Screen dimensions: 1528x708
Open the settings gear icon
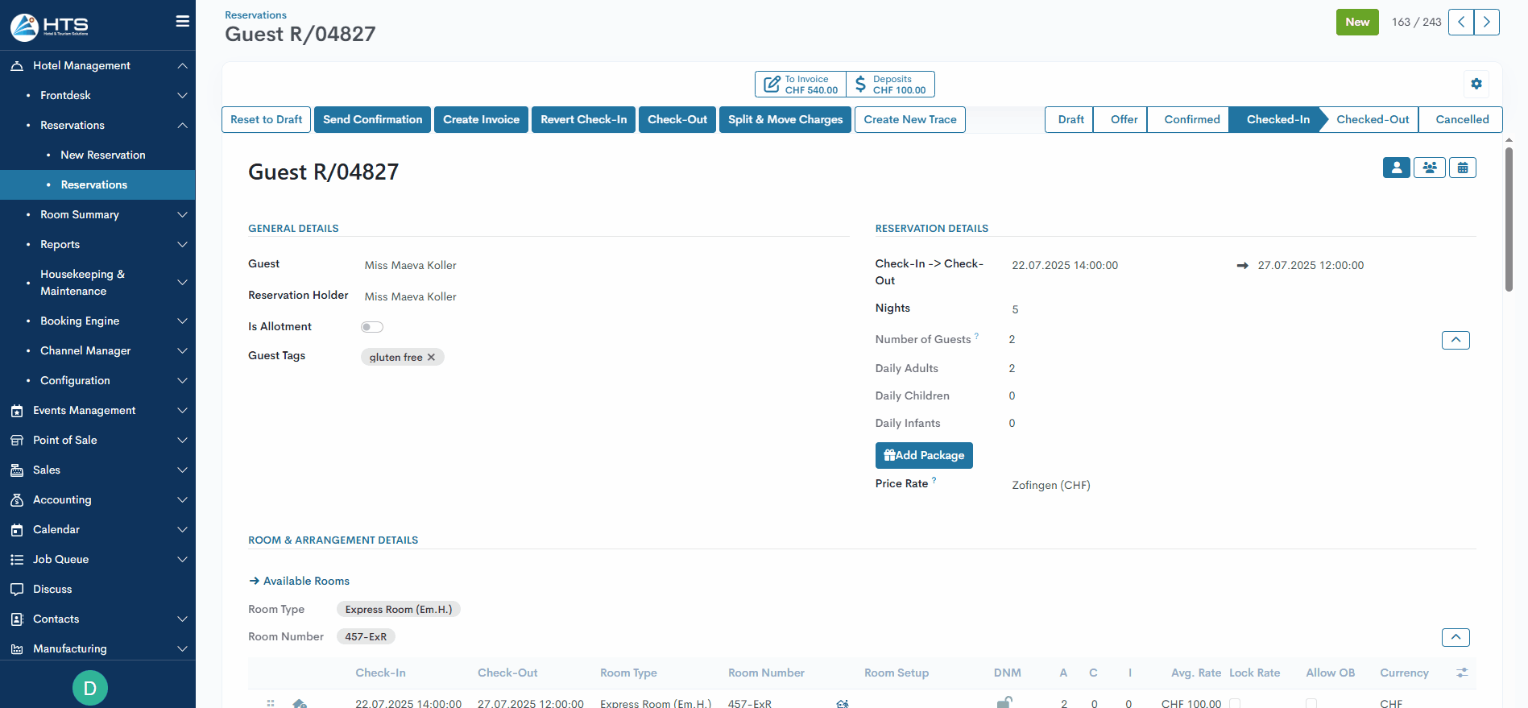click(x=1476, y=84)
